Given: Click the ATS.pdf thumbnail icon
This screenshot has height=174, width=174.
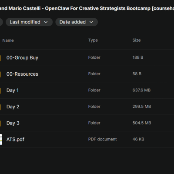Looking at the screenshot, I should 1,140.
